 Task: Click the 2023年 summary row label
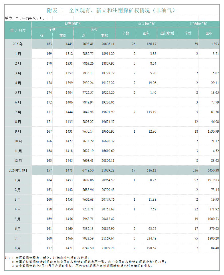pyautogui.click(x=18, y=44)
